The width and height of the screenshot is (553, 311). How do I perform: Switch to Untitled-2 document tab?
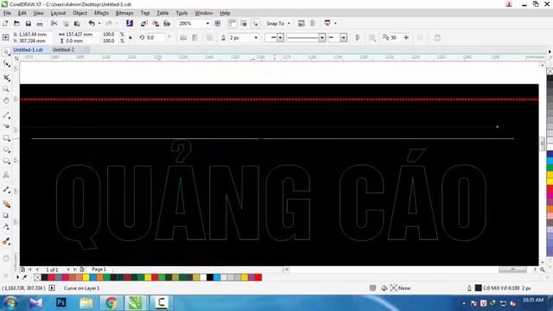pos(63,50)
